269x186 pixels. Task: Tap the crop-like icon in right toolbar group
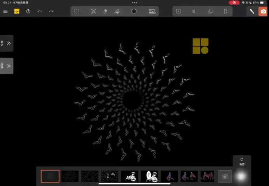click(x=194, y=12)
